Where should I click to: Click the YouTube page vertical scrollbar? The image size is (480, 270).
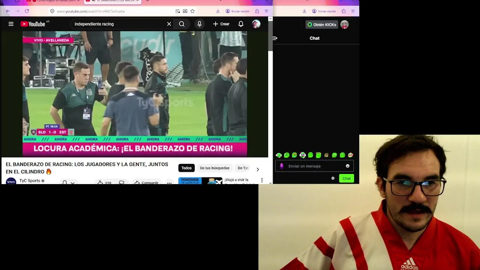click(x=270, y=36)
